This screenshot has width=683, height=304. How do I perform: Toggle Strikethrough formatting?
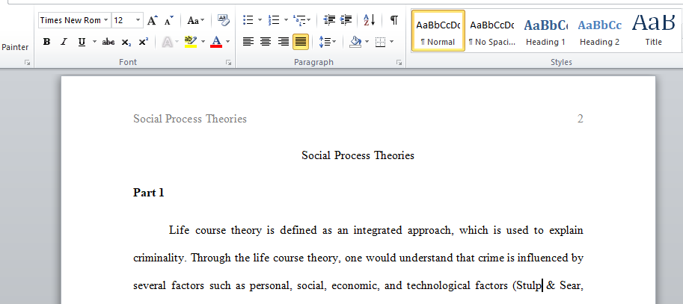(x=108, y=42)
